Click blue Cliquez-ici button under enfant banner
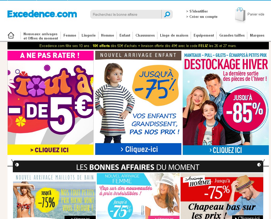The height and width of the screenshot is (219, 271). coord(138,149)
